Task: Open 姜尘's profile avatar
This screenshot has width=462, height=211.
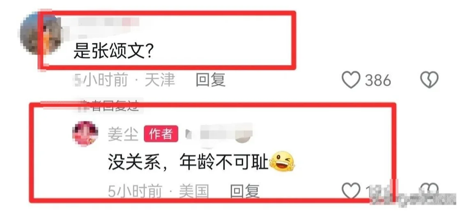Action: pos(85,133)
